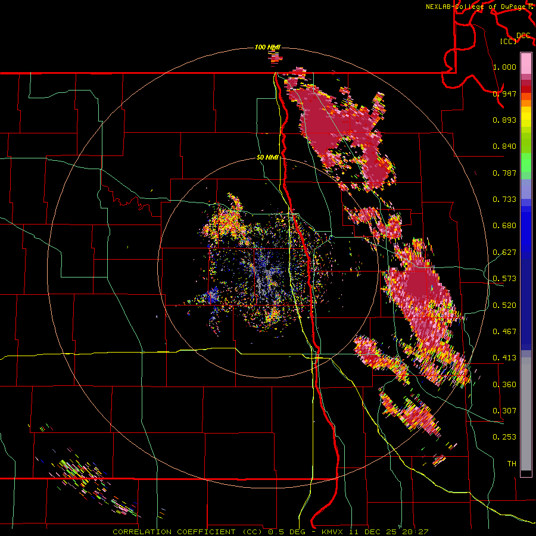Click the 0.840 scale value
This screenshot has height=536, width=536.
(x=504, y=147)
